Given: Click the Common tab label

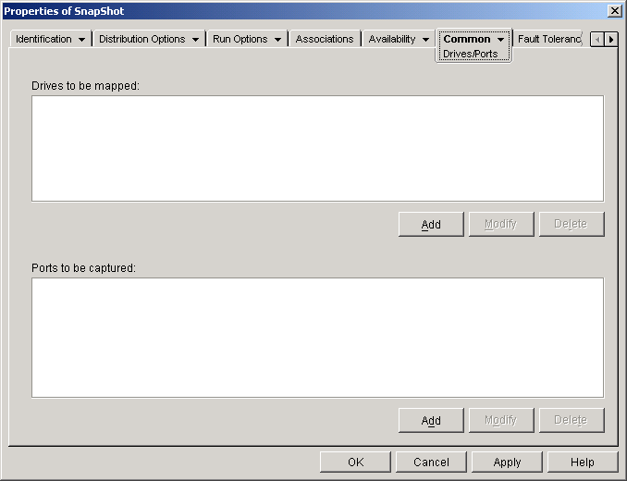Looking at the screenshot, I should [x=467, y=39].
